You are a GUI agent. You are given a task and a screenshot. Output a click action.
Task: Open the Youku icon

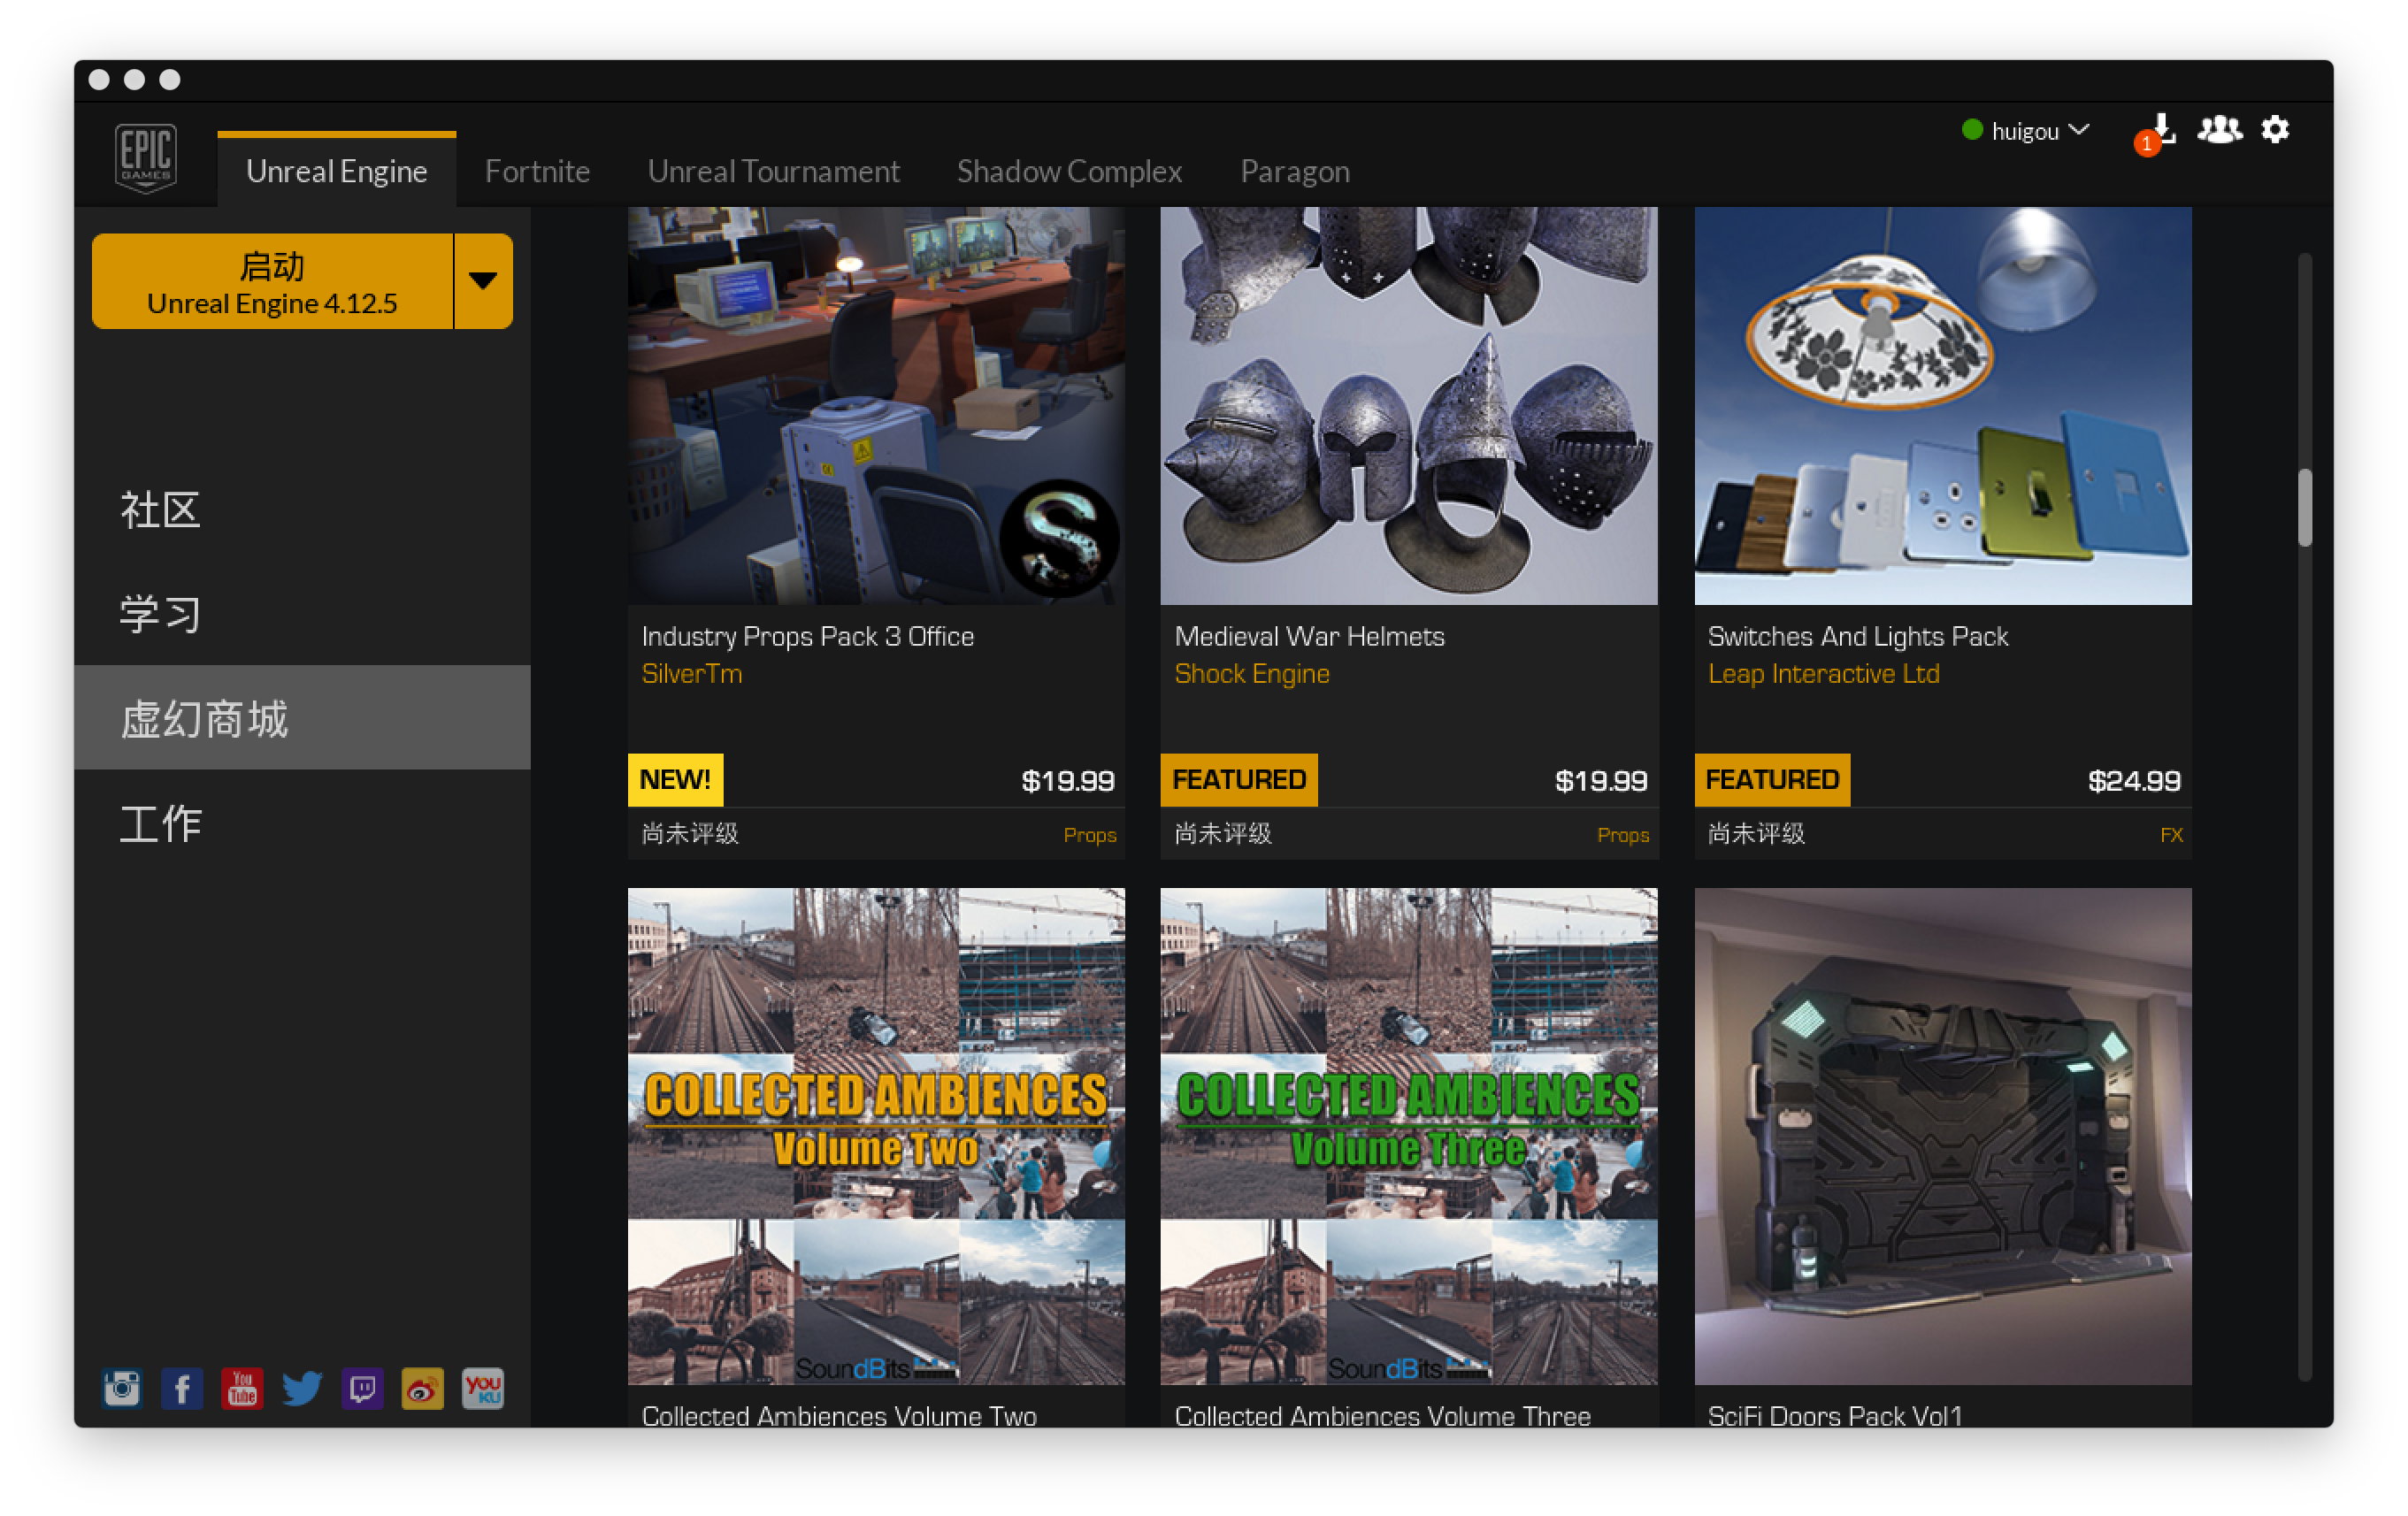(483, 1388)
